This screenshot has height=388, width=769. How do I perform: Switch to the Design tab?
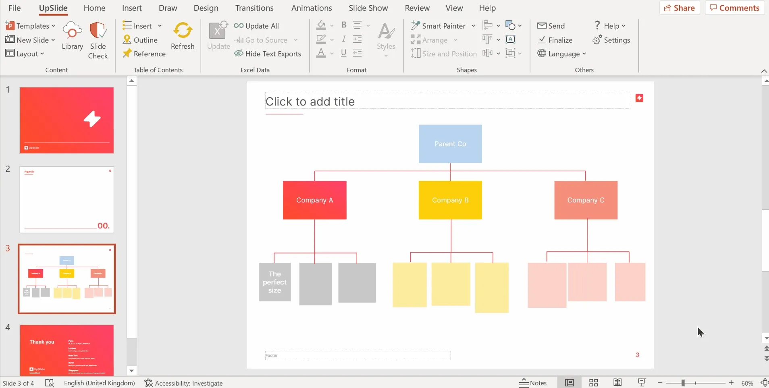[206, 8]
